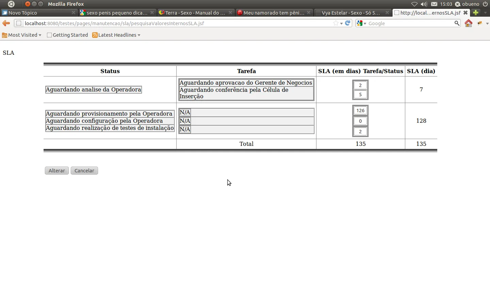Screen dimensions: 490x306
Task: Click the N/A task beside testes de instalação
Action: (185, 129)
